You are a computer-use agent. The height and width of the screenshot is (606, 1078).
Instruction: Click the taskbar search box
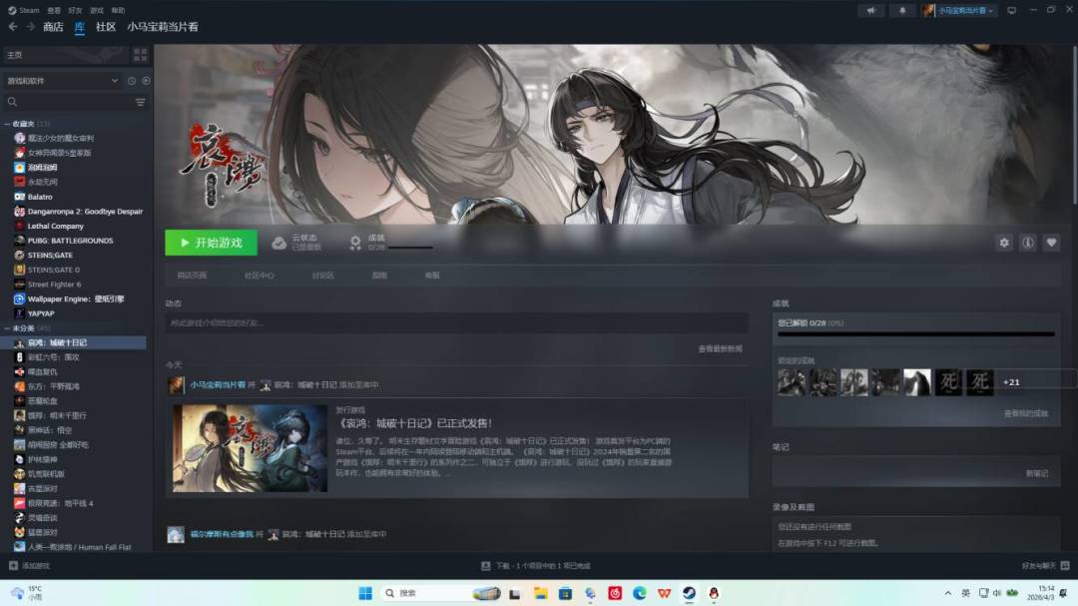(440, 593)
